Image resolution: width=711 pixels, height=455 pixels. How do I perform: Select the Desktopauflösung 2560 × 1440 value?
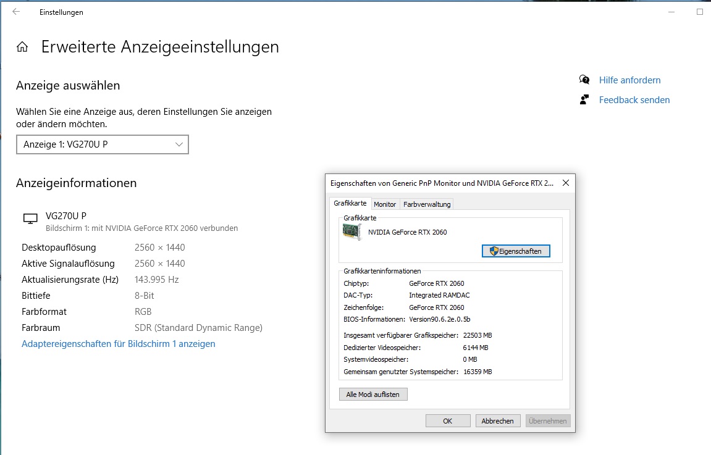click(x=159, y=248)
